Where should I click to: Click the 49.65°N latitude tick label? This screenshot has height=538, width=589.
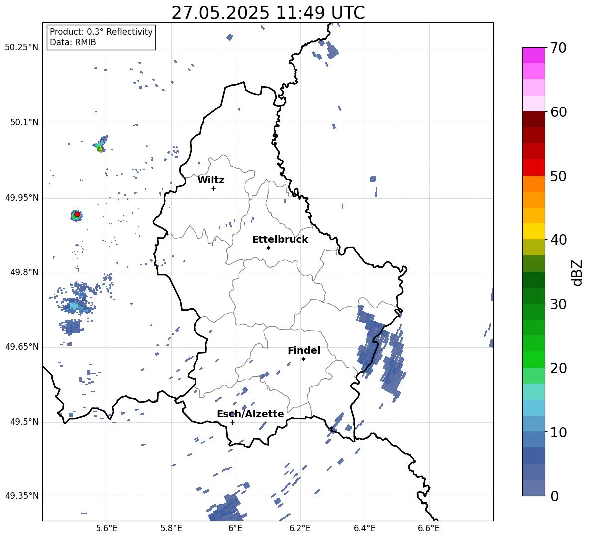[22, 347]
